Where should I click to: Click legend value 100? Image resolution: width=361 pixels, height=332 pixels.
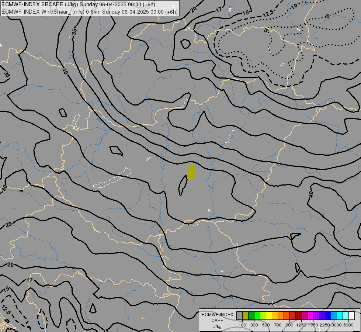tap(242, 325)
